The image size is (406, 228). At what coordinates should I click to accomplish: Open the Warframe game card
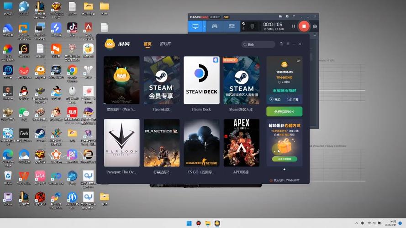click(x=121, y=80)
